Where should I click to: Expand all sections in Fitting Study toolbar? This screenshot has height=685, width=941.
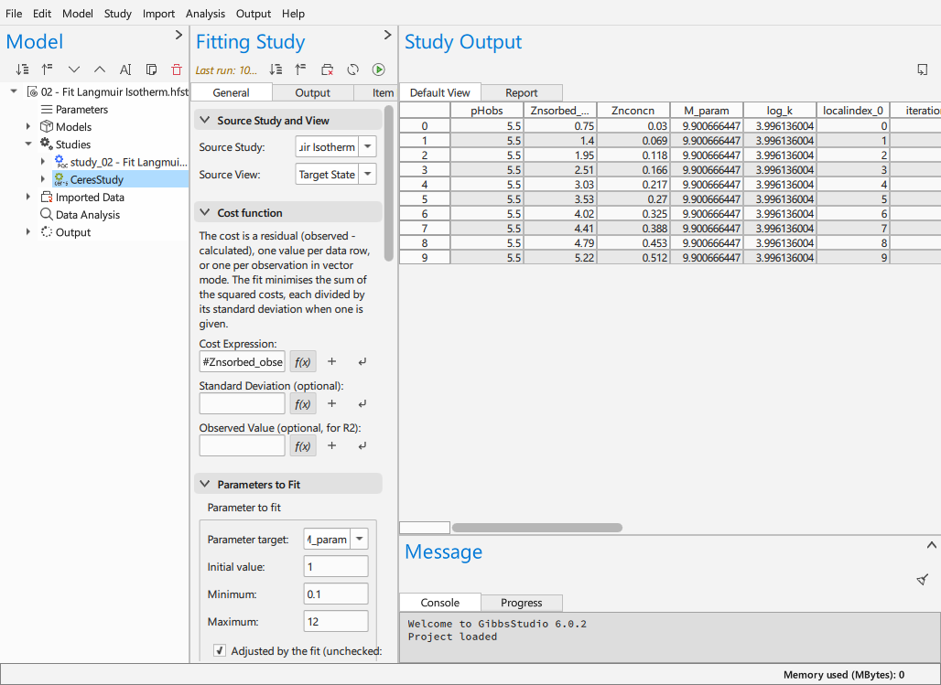[x=276, y=70]
